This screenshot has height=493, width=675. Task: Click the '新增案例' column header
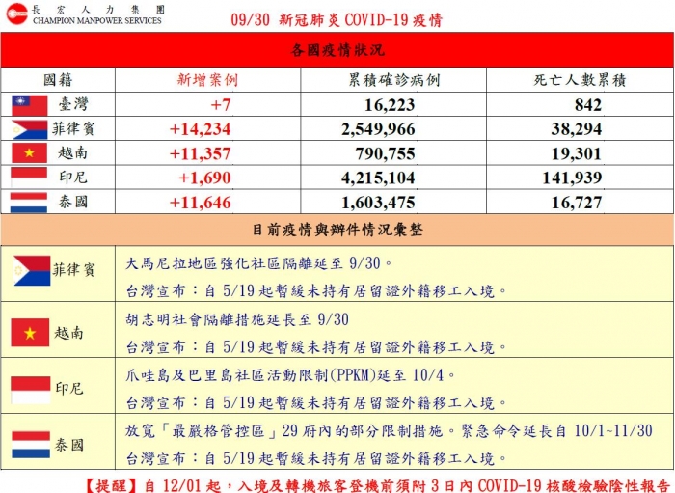click(207, 80)
